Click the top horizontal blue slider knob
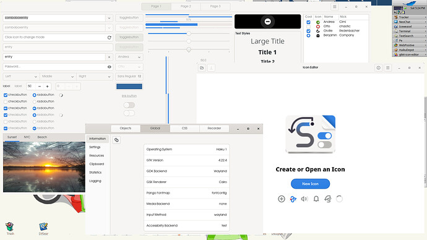 coord(189,33)
